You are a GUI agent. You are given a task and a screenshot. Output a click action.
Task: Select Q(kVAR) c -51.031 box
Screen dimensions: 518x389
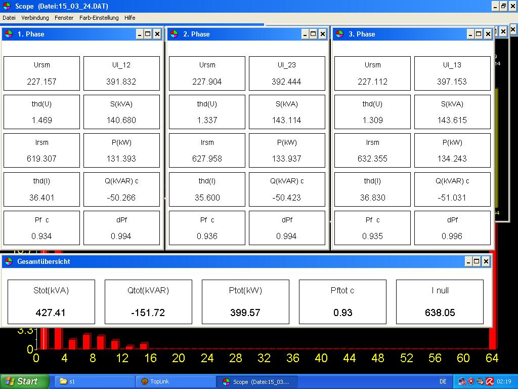(452, 189)
